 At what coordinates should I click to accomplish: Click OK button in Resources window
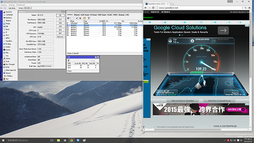click(60, 15)
